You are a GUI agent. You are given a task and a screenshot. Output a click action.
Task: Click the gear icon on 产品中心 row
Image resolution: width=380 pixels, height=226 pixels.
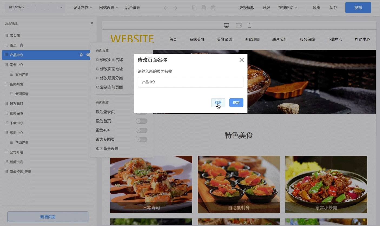(88, 55)
